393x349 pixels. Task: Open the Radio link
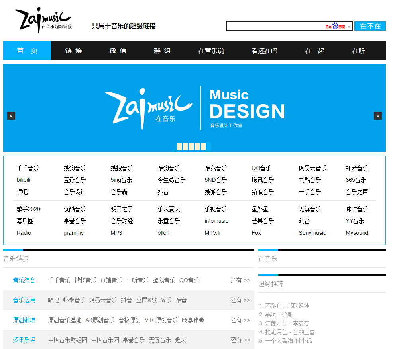click(x=24, y=233)
